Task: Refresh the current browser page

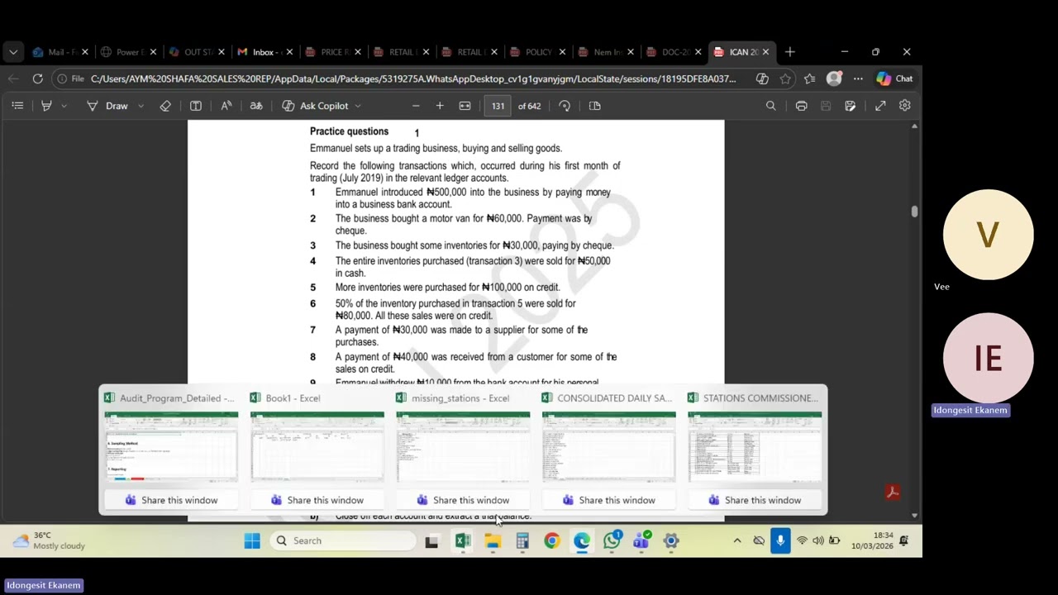Action: (38, 79)
